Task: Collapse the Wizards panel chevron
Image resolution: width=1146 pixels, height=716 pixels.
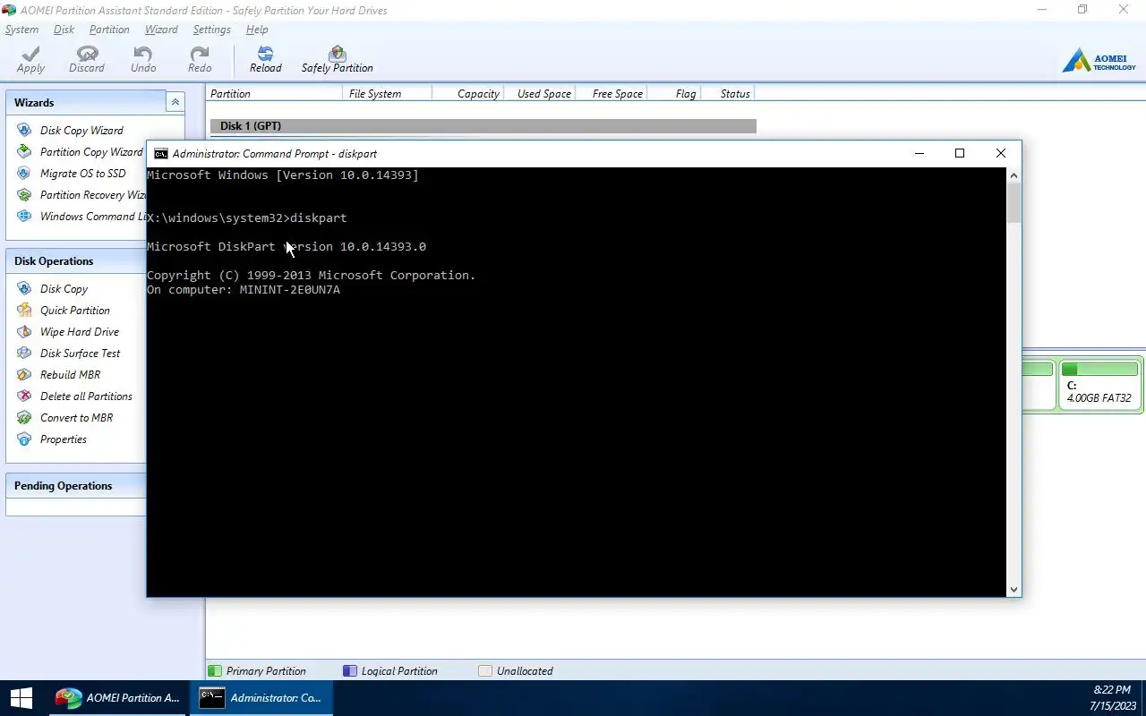Action: 175,102
